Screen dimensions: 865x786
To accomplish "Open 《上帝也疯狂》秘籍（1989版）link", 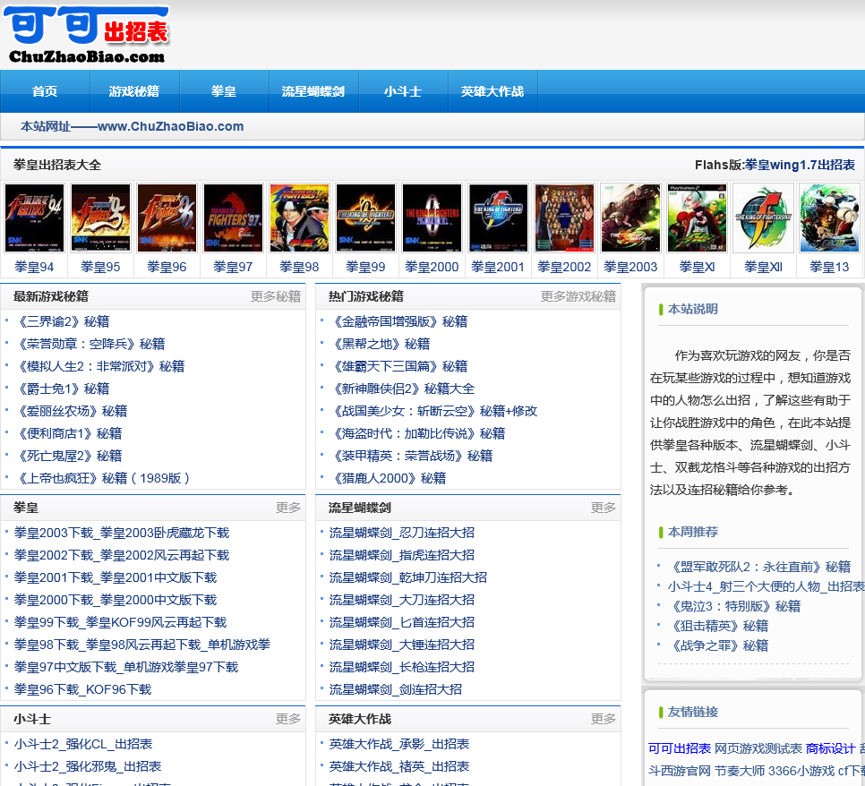I will 103,478.
